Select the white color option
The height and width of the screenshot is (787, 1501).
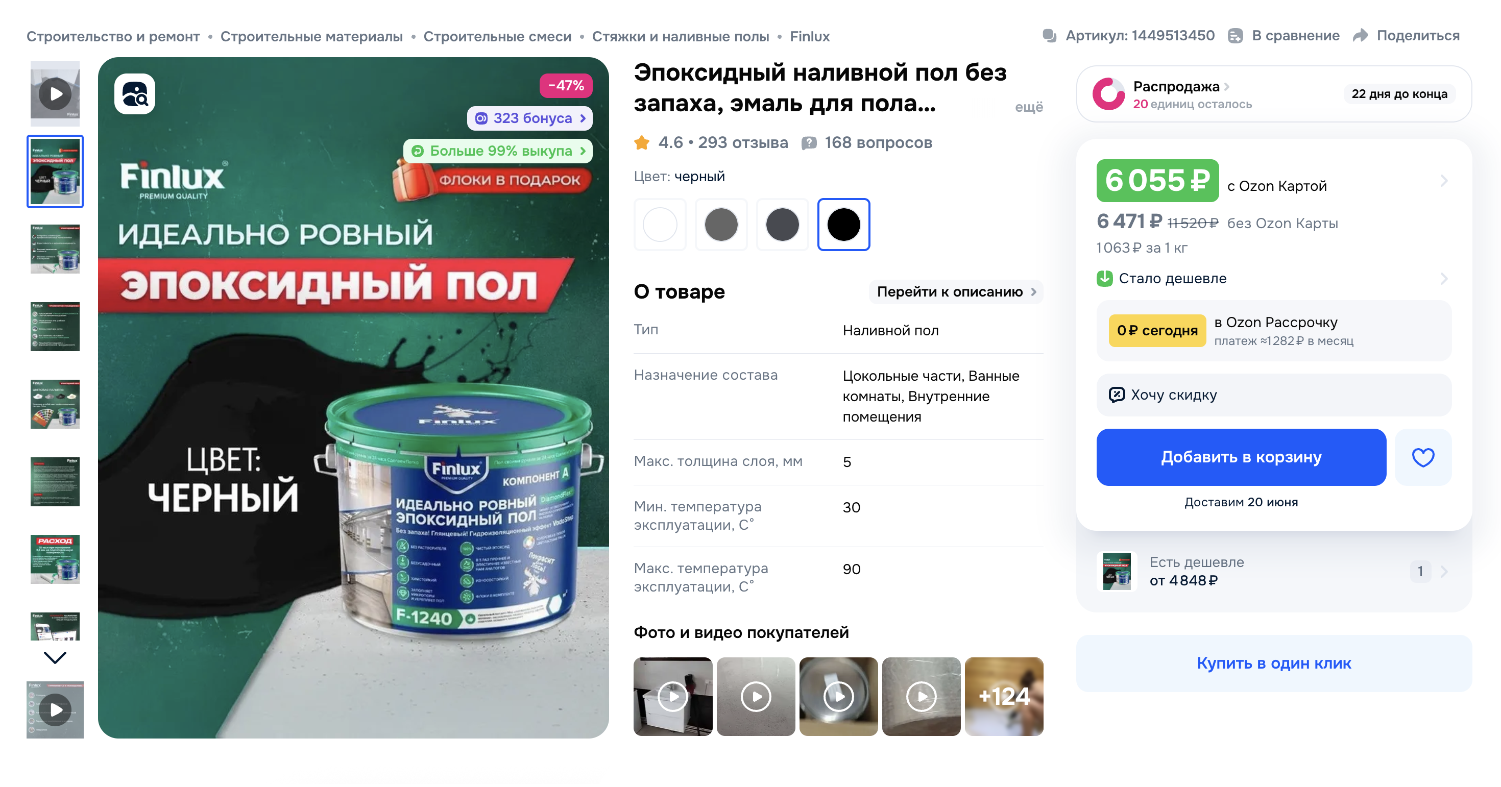point(660,224)
